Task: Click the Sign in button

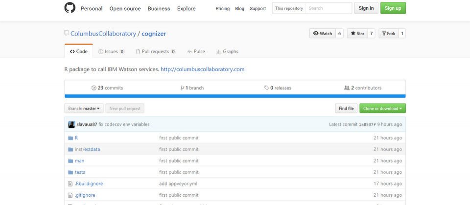Action: pyautogui.click(x=366, y=8)
